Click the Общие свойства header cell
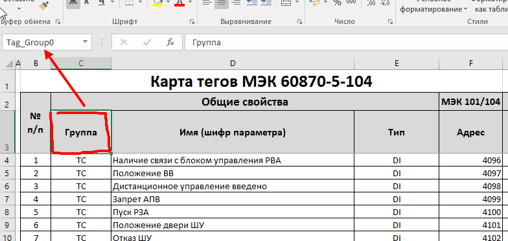508x241 pixels. click(245, 102)
